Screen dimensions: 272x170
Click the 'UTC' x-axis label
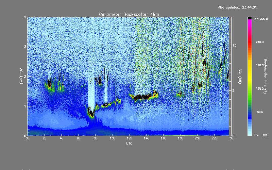click(x=129, y=143)
